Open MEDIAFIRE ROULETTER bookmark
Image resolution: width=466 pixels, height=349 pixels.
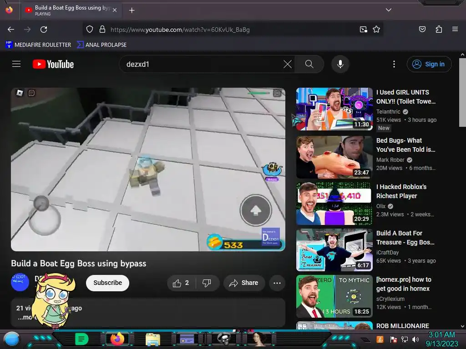[38, 45]
